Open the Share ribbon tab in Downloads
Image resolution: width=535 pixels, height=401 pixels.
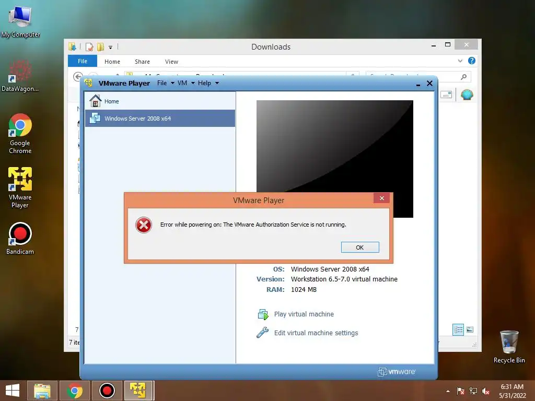142,62
